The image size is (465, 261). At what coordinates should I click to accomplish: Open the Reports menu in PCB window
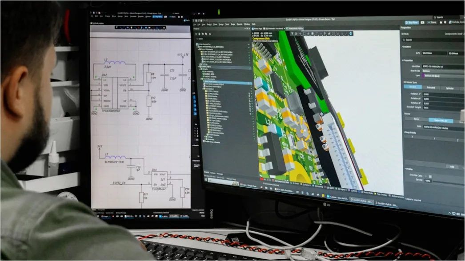[x=239, y=24]
